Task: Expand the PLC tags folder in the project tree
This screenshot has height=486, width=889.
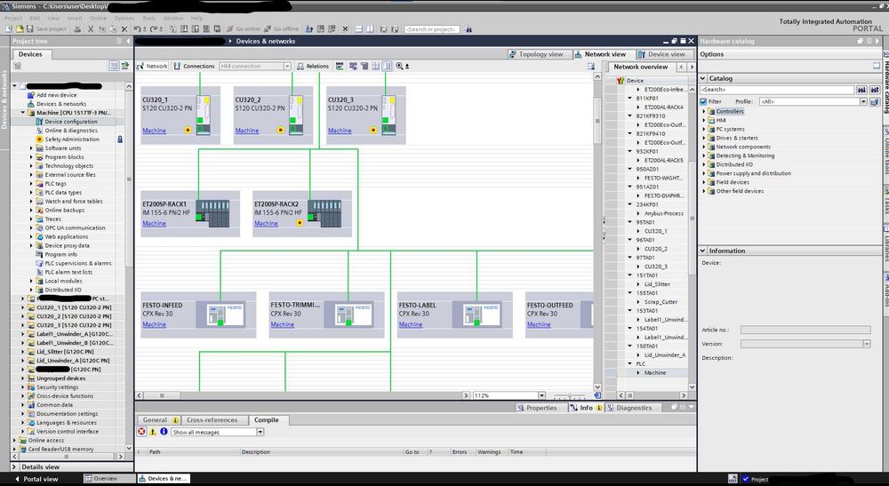Action: point(31,184)
